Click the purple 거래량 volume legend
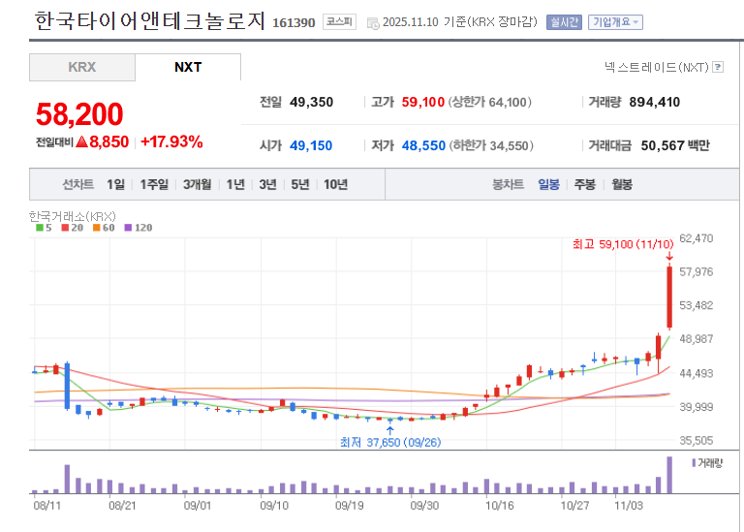 click(x=707, y=462)
